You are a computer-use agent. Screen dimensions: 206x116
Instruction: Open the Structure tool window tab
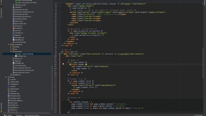1,13
